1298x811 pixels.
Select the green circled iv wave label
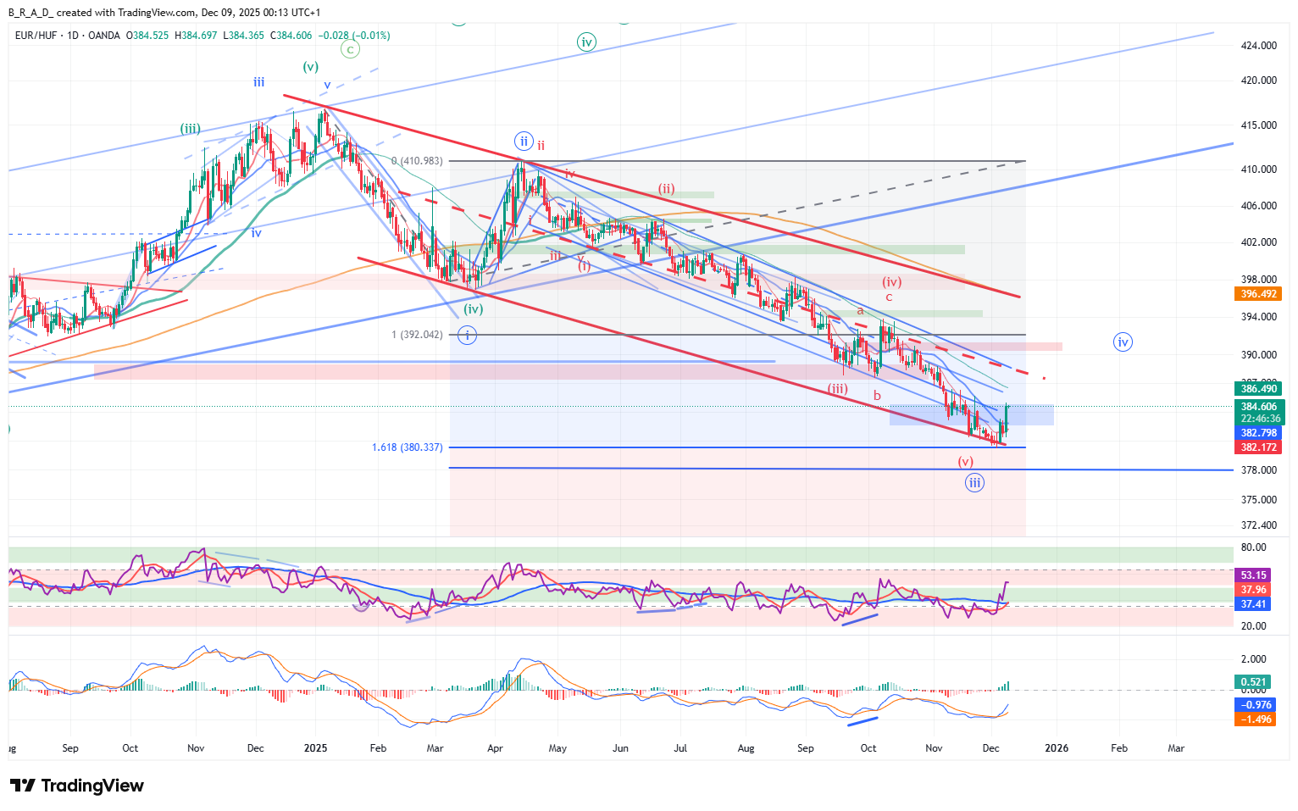[586, 42]
